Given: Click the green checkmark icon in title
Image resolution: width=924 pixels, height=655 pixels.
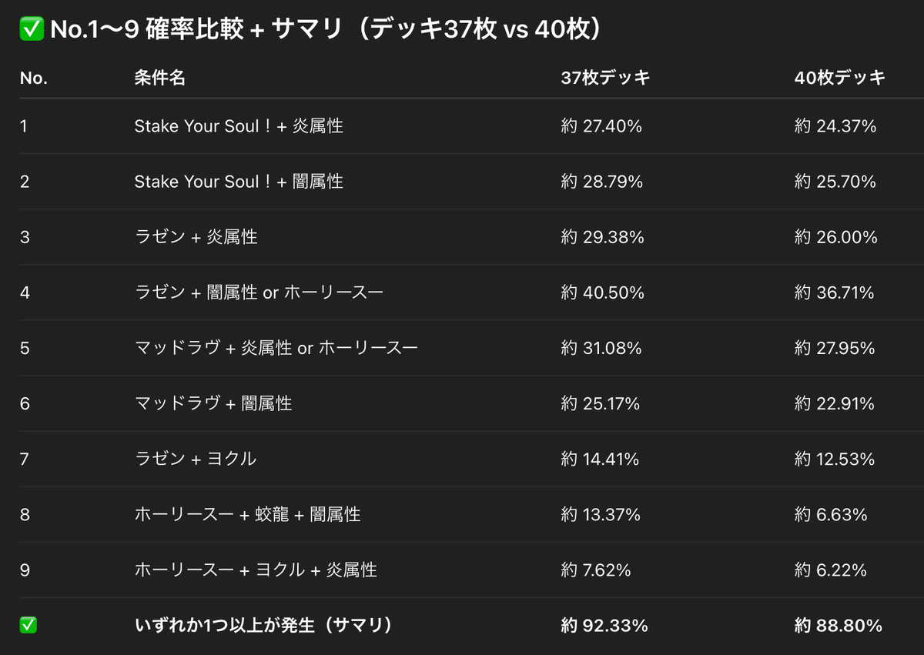Looking at the screenshot, I should pos(30,30).
